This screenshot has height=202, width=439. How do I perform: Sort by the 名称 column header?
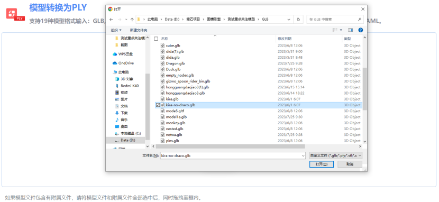164,39
